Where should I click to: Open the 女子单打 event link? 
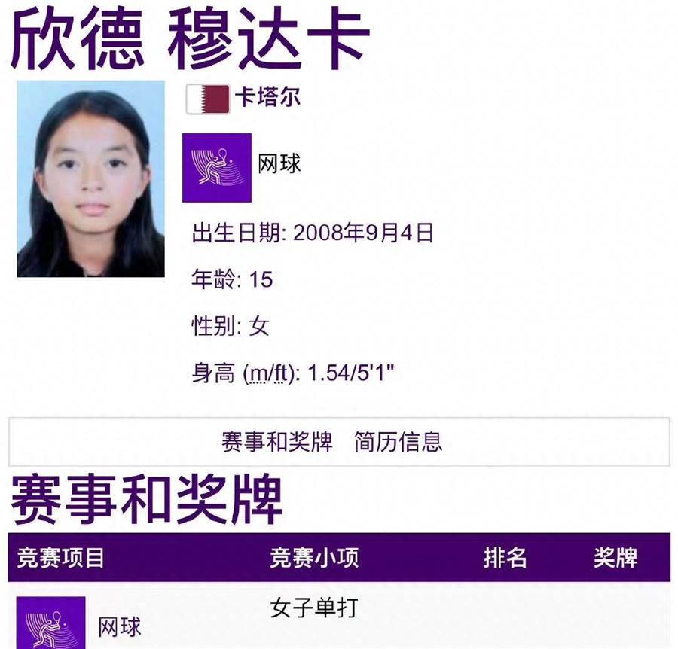point(314,608)
